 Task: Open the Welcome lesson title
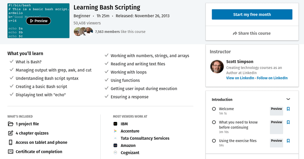click(226, 109)
